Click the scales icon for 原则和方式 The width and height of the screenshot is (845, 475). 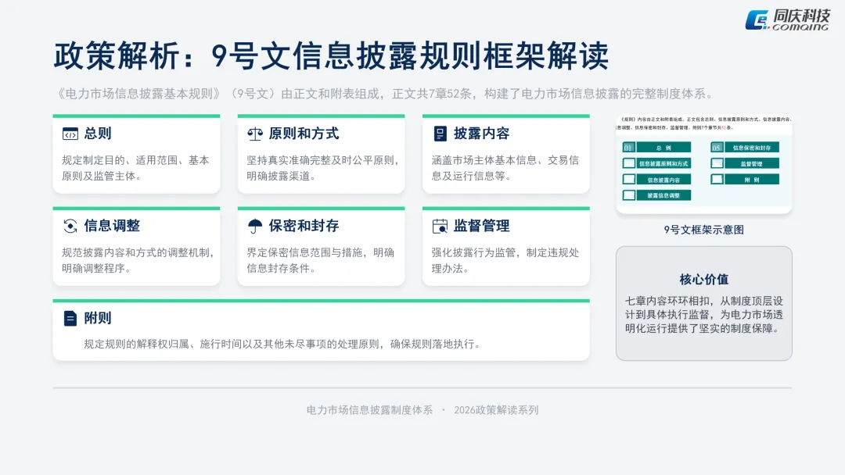253,133
